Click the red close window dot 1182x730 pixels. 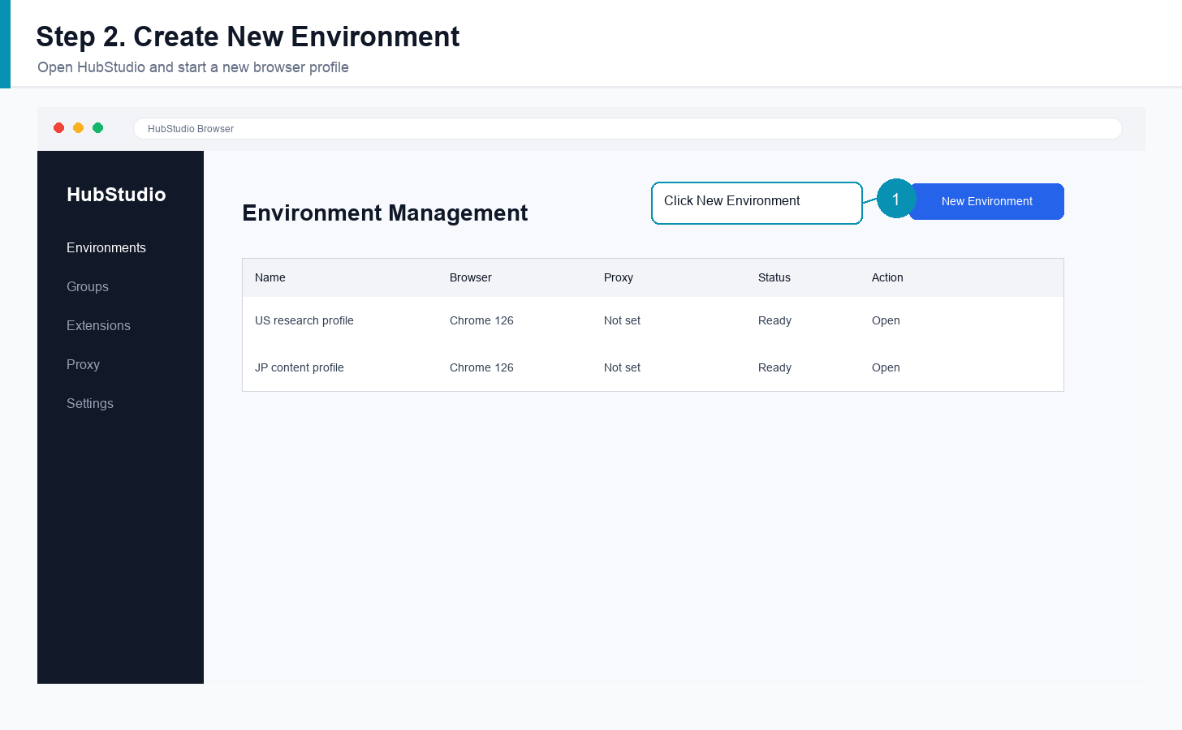click(x=59, y=127)
